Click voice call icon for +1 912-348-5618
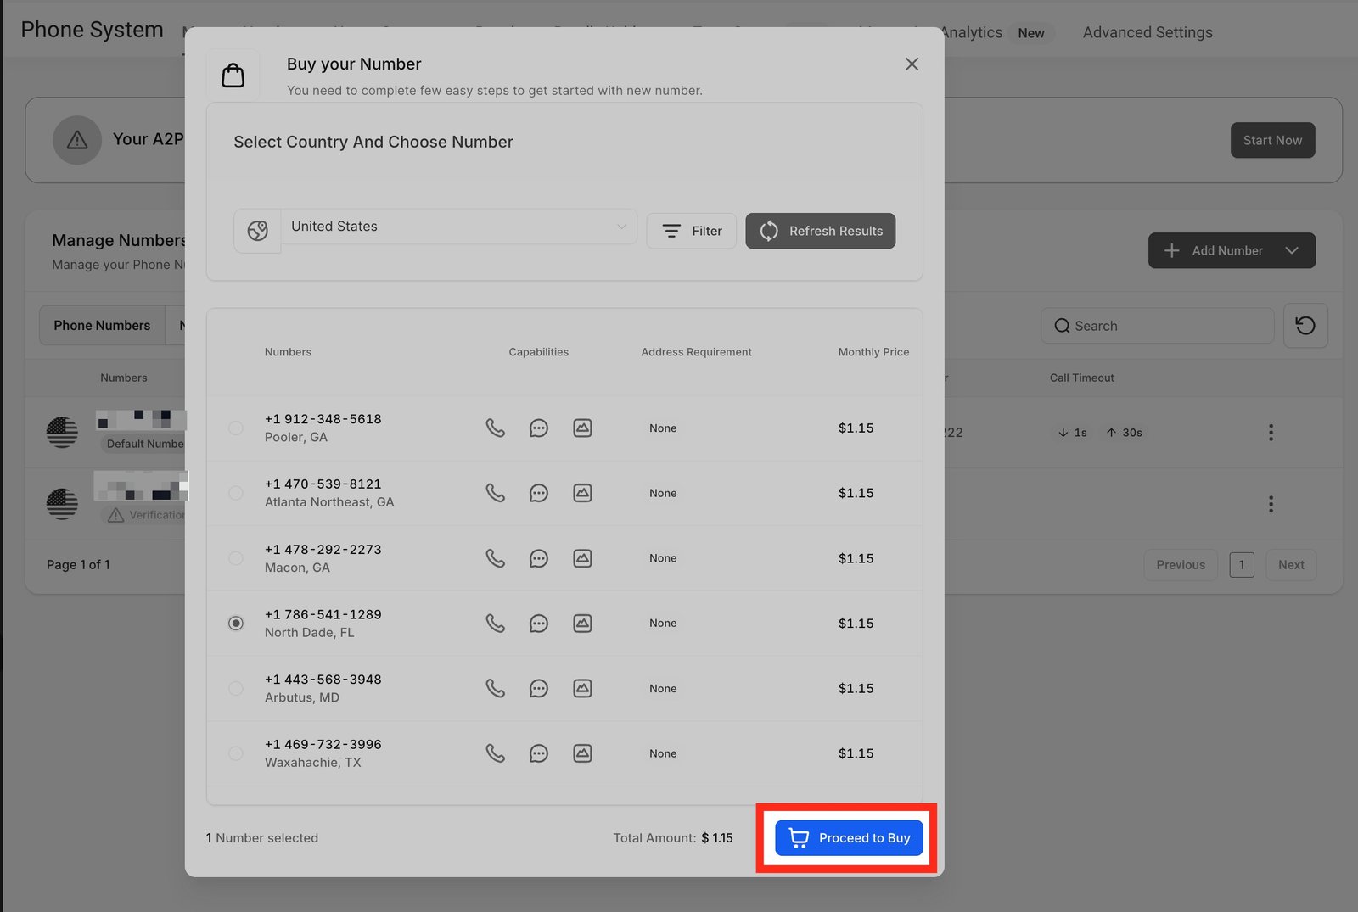 click(x=495, y=428)
